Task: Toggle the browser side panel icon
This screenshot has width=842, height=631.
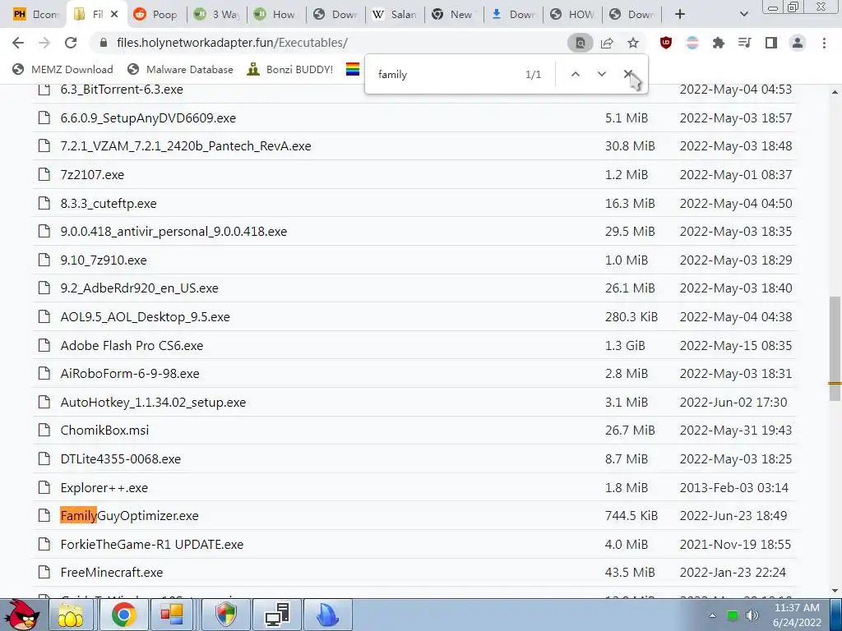Action: [x=771, y=43]
